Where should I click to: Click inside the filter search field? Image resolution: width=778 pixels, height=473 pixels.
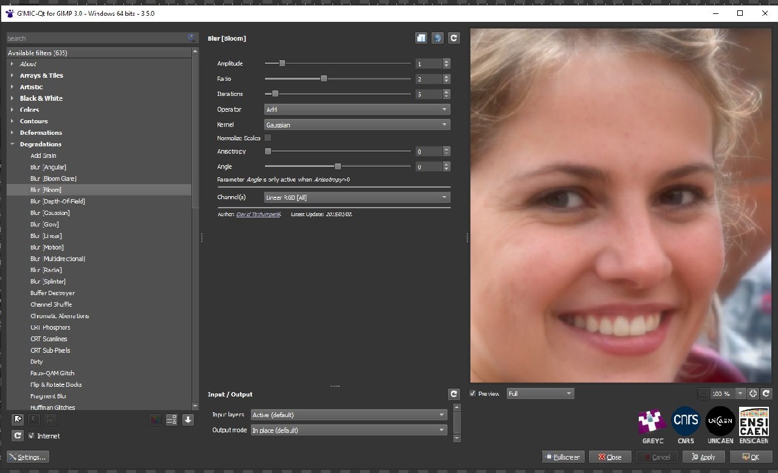click(97, 38)
